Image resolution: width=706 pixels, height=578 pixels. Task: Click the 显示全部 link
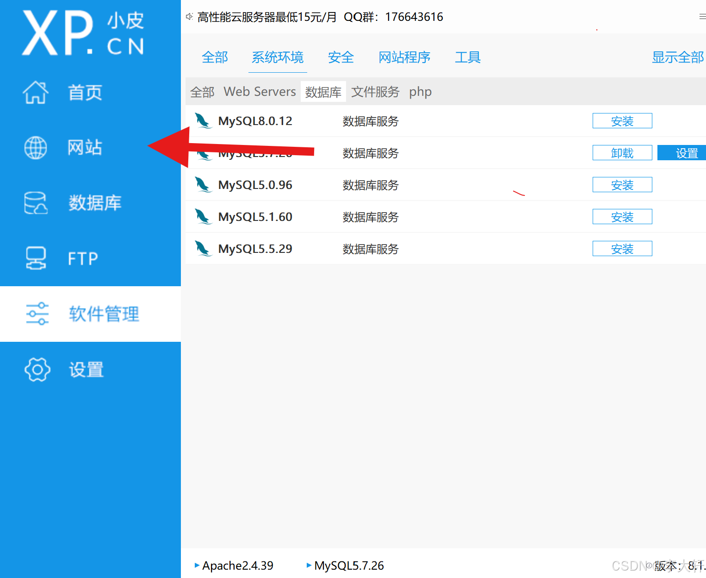pyautogui.click(x=678, y=57)
